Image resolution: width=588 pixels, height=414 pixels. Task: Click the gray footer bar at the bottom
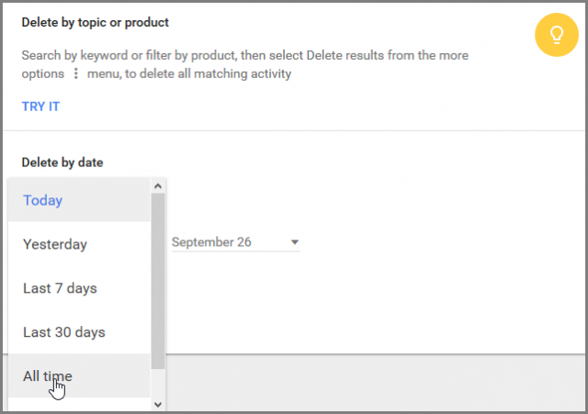[x=375, y=382]
